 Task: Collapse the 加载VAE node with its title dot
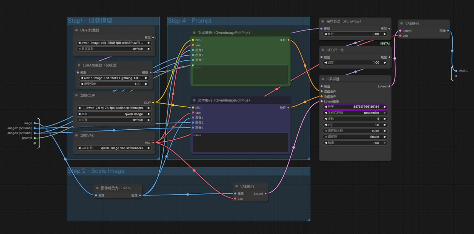tap(76, 135)
